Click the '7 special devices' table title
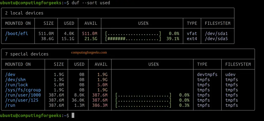 click(x=27, y=54)
